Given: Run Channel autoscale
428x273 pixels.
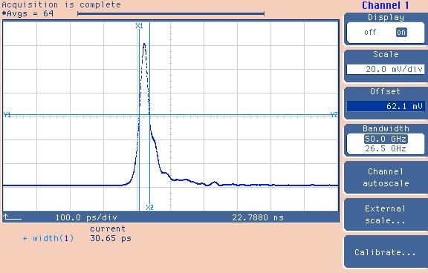Looking at the screenshot, I should pos(386,177).
